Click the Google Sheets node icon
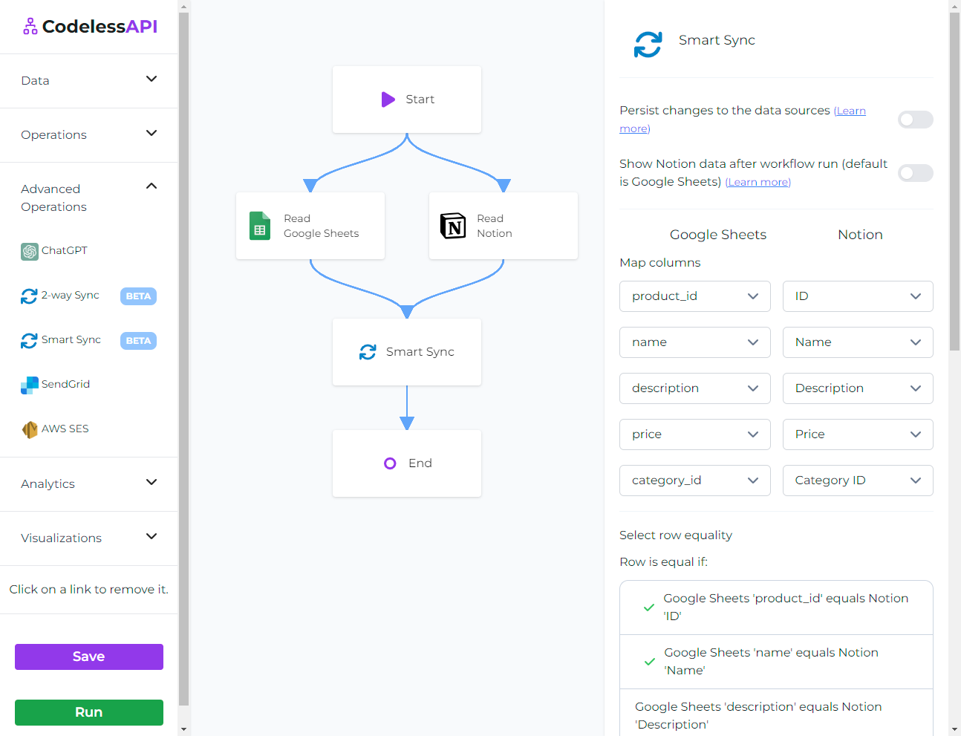This screenshot has height=736, width=961. click(260, 226)
